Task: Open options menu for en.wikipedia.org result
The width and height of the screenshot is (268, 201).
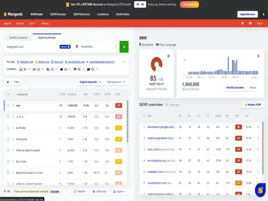Action: [x=258, y=160]
